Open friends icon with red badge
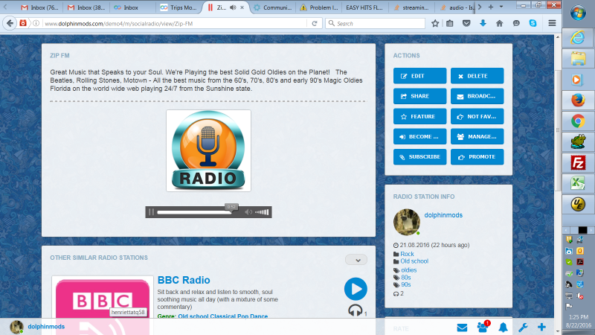The width and height of the screenshot is (595, 335). tap(482, 327)
